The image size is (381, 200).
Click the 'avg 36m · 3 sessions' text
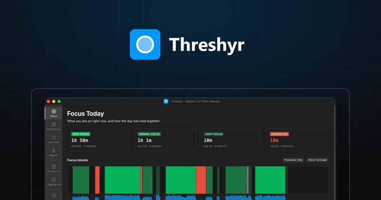(84, 146)
